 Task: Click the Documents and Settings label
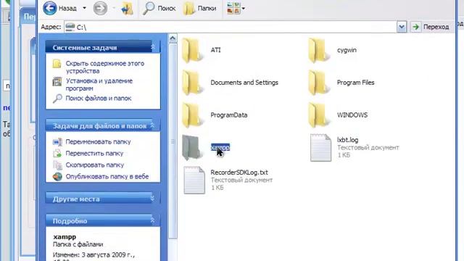point(244,83)
